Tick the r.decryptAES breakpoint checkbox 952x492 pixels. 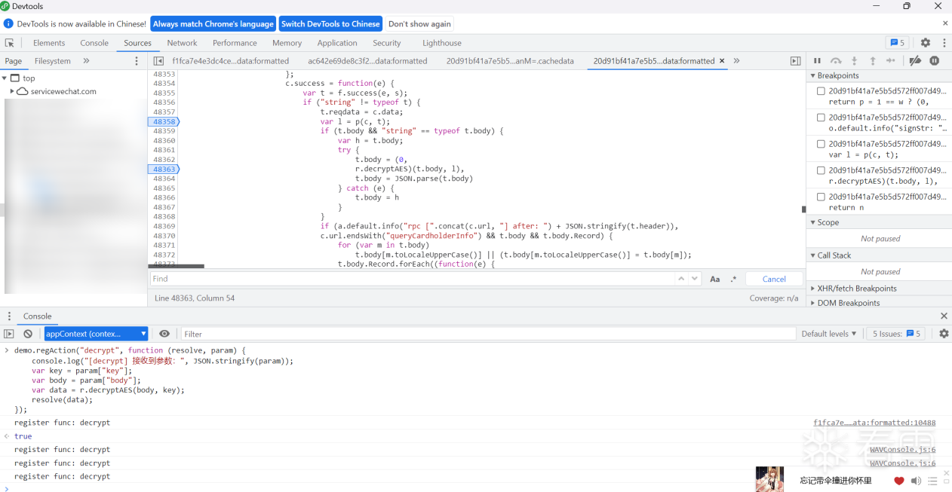pos(821,170)
